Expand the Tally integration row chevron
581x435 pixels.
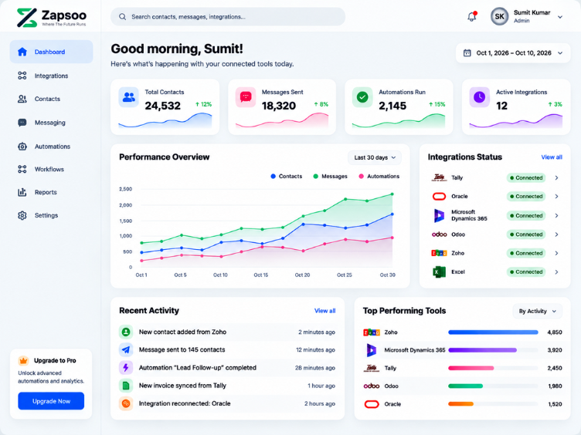click(556, 178)
